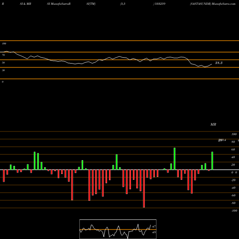Click the MR axis label -80
The width and height of the screenshot is (239, 239).
(233, 203)
